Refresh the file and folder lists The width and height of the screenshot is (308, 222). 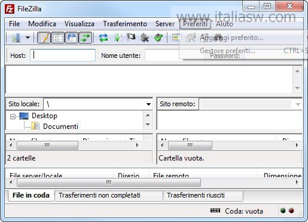coord(103,38)
